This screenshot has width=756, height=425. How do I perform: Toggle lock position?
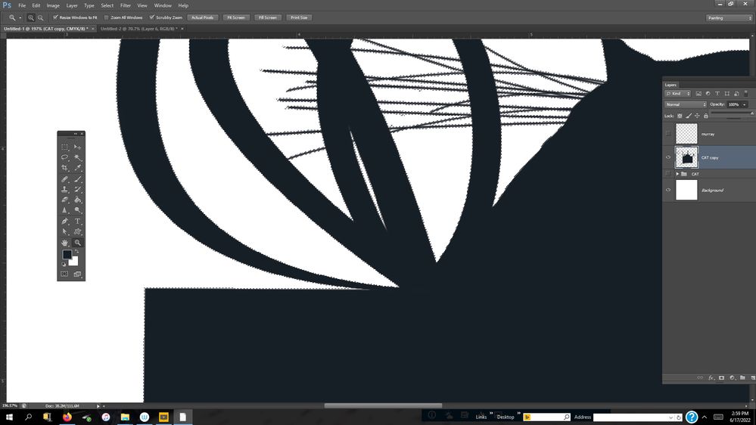(x=697, y=116)
